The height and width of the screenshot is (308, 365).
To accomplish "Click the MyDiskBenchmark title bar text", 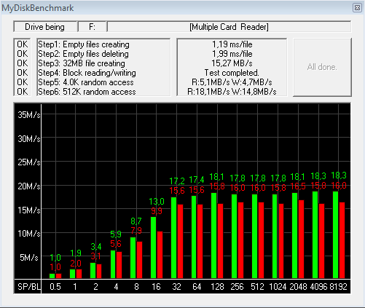I will point(38,8).
